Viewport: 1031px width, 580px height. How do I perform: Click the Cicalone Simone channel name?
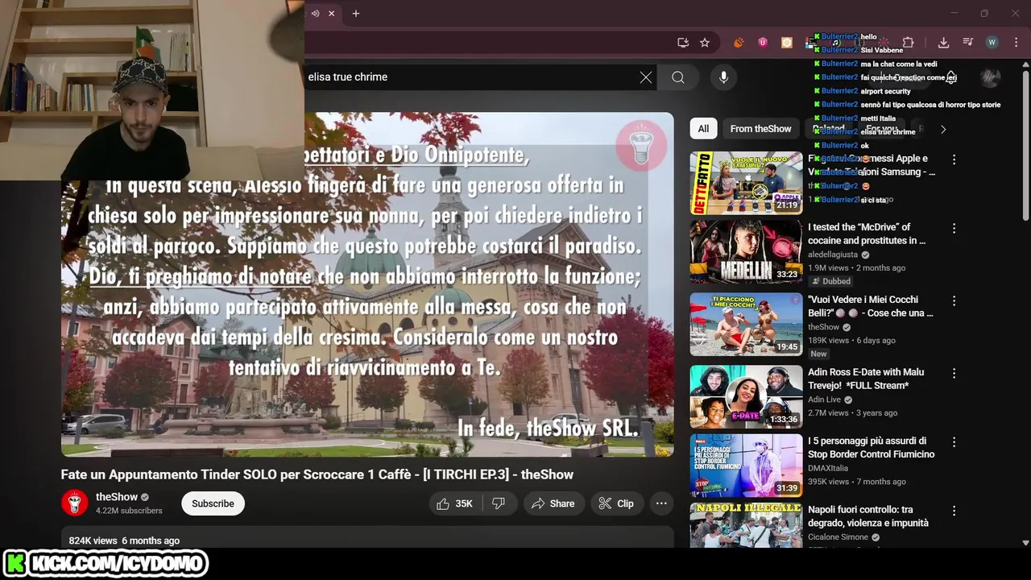coord(838,537)
